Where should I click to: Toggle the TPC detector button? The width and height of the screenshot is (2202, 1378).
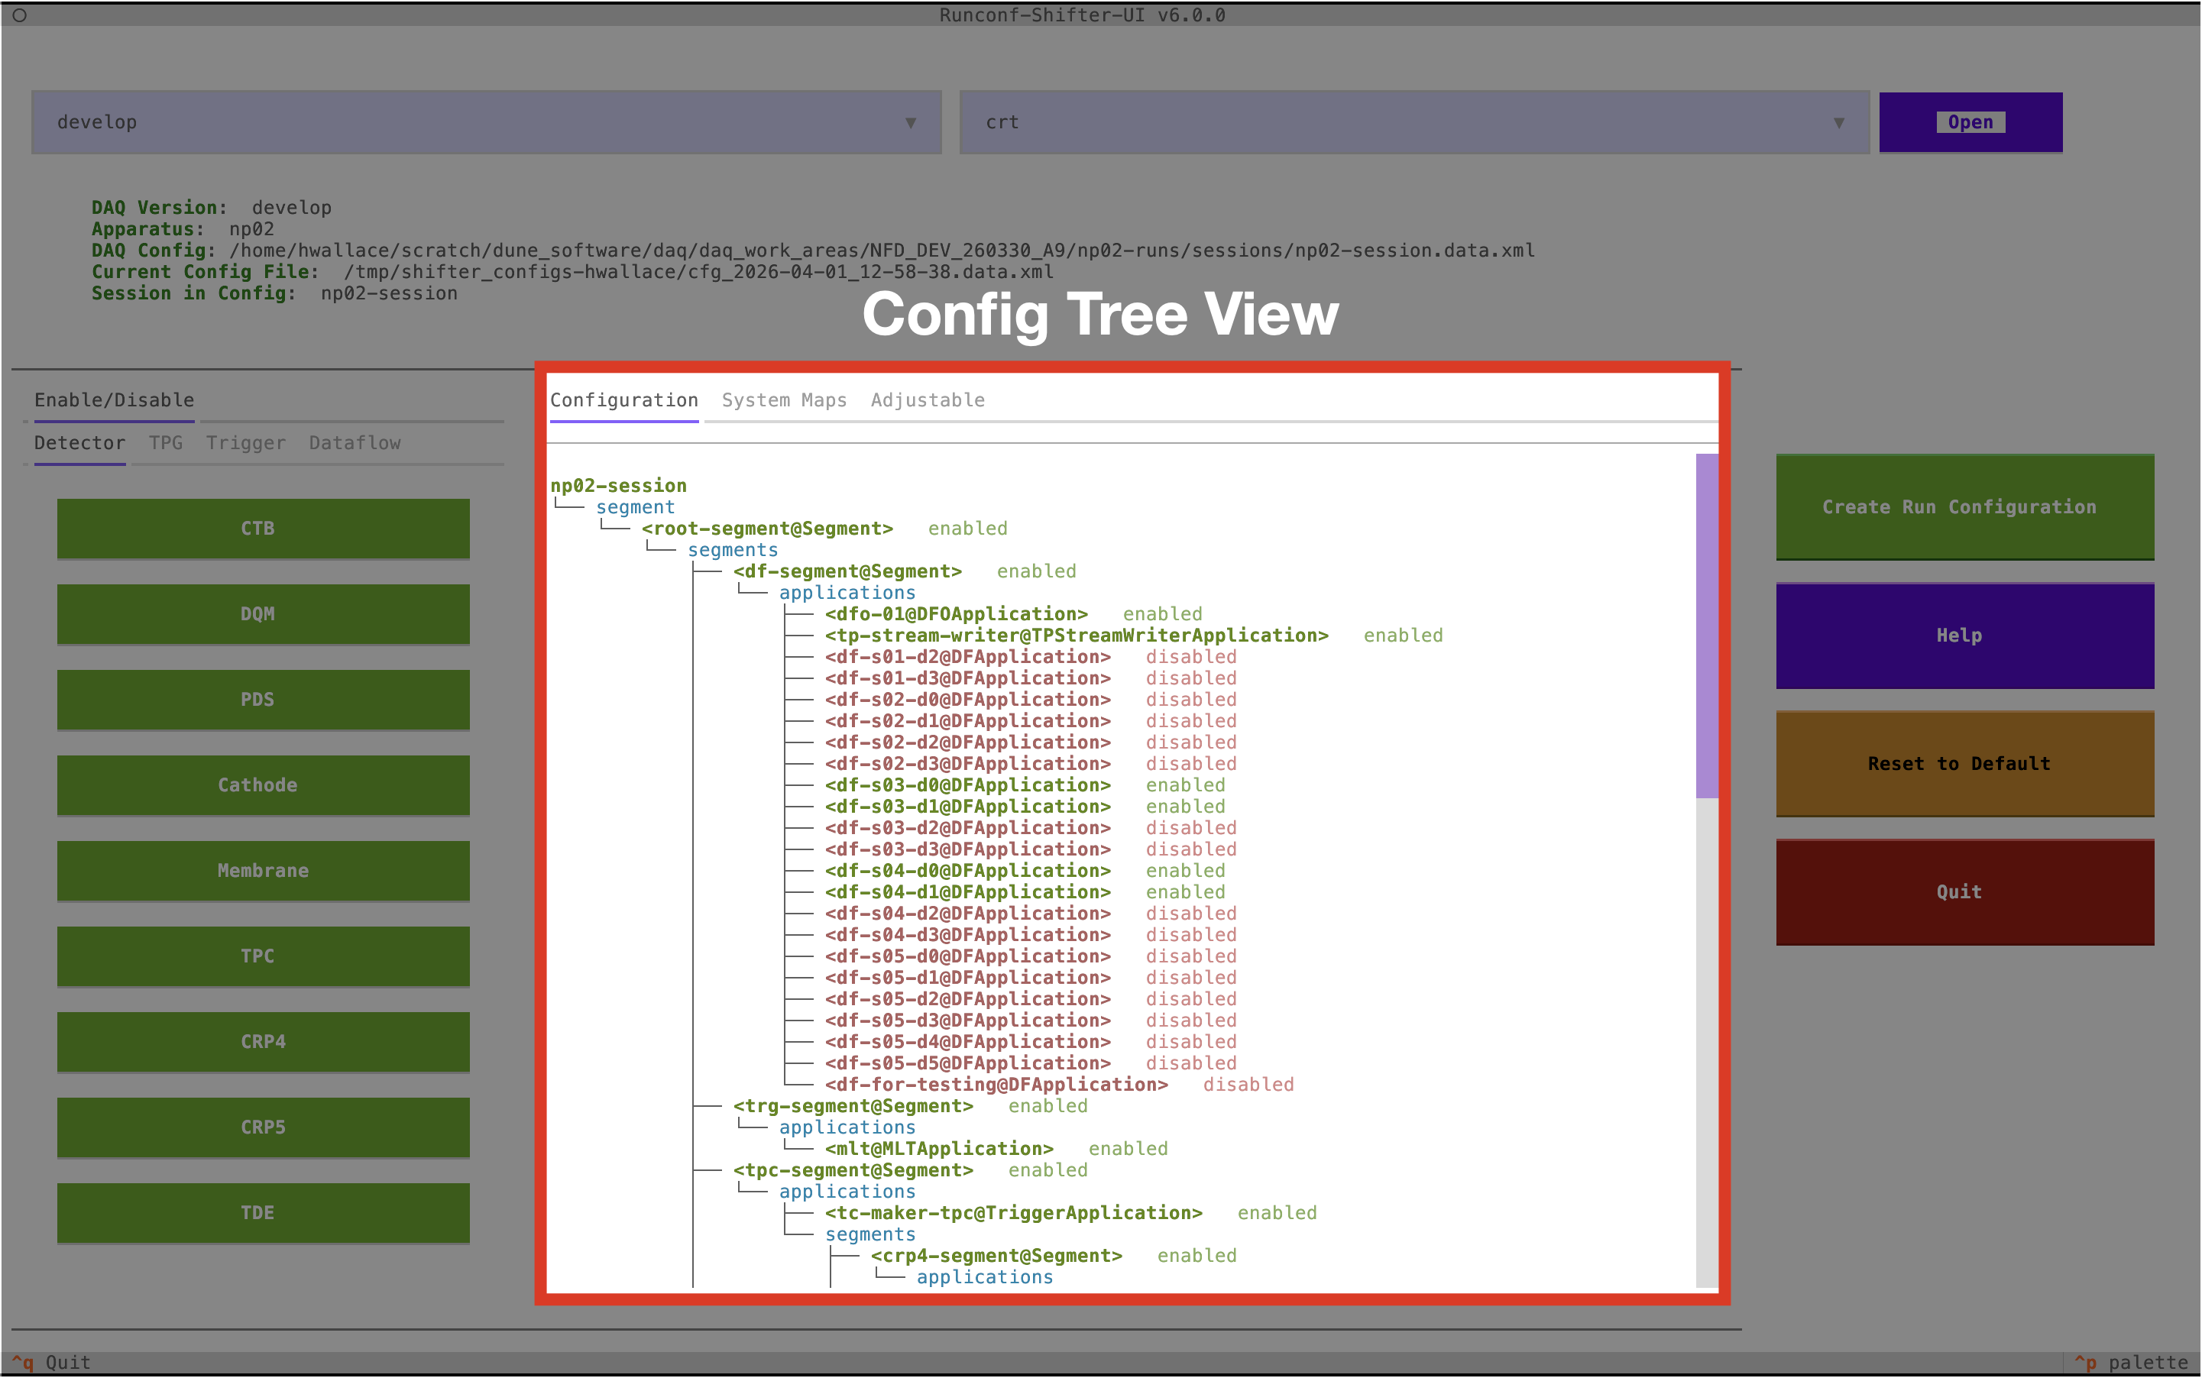pos(264,957)
